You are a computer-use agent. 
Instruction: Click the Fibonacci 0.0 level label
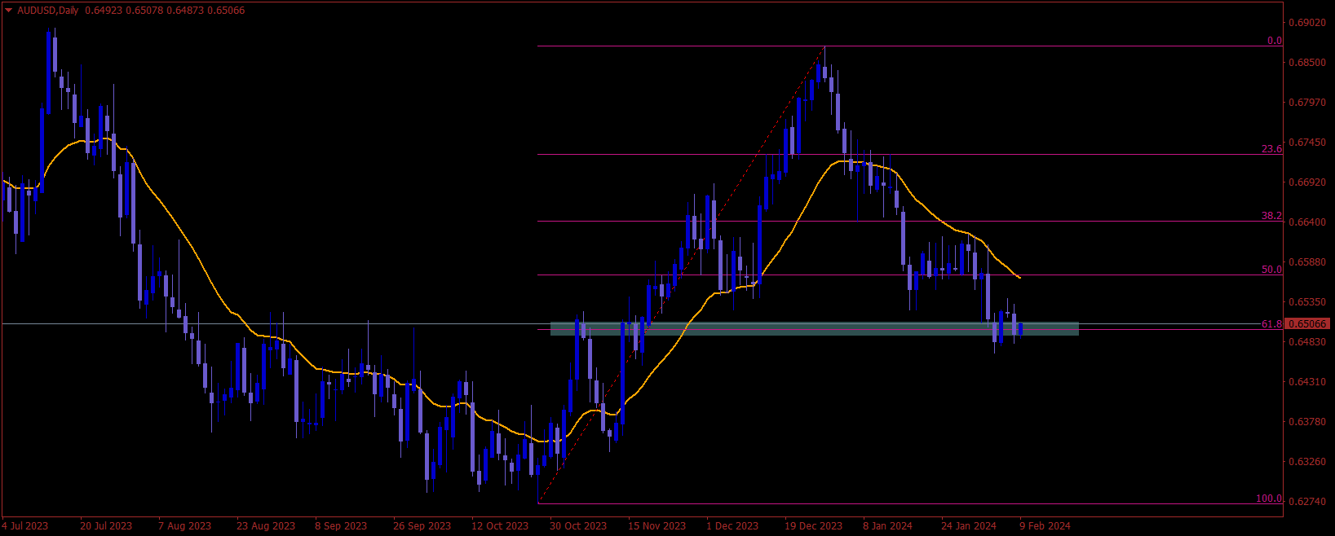pos(1274,41)
